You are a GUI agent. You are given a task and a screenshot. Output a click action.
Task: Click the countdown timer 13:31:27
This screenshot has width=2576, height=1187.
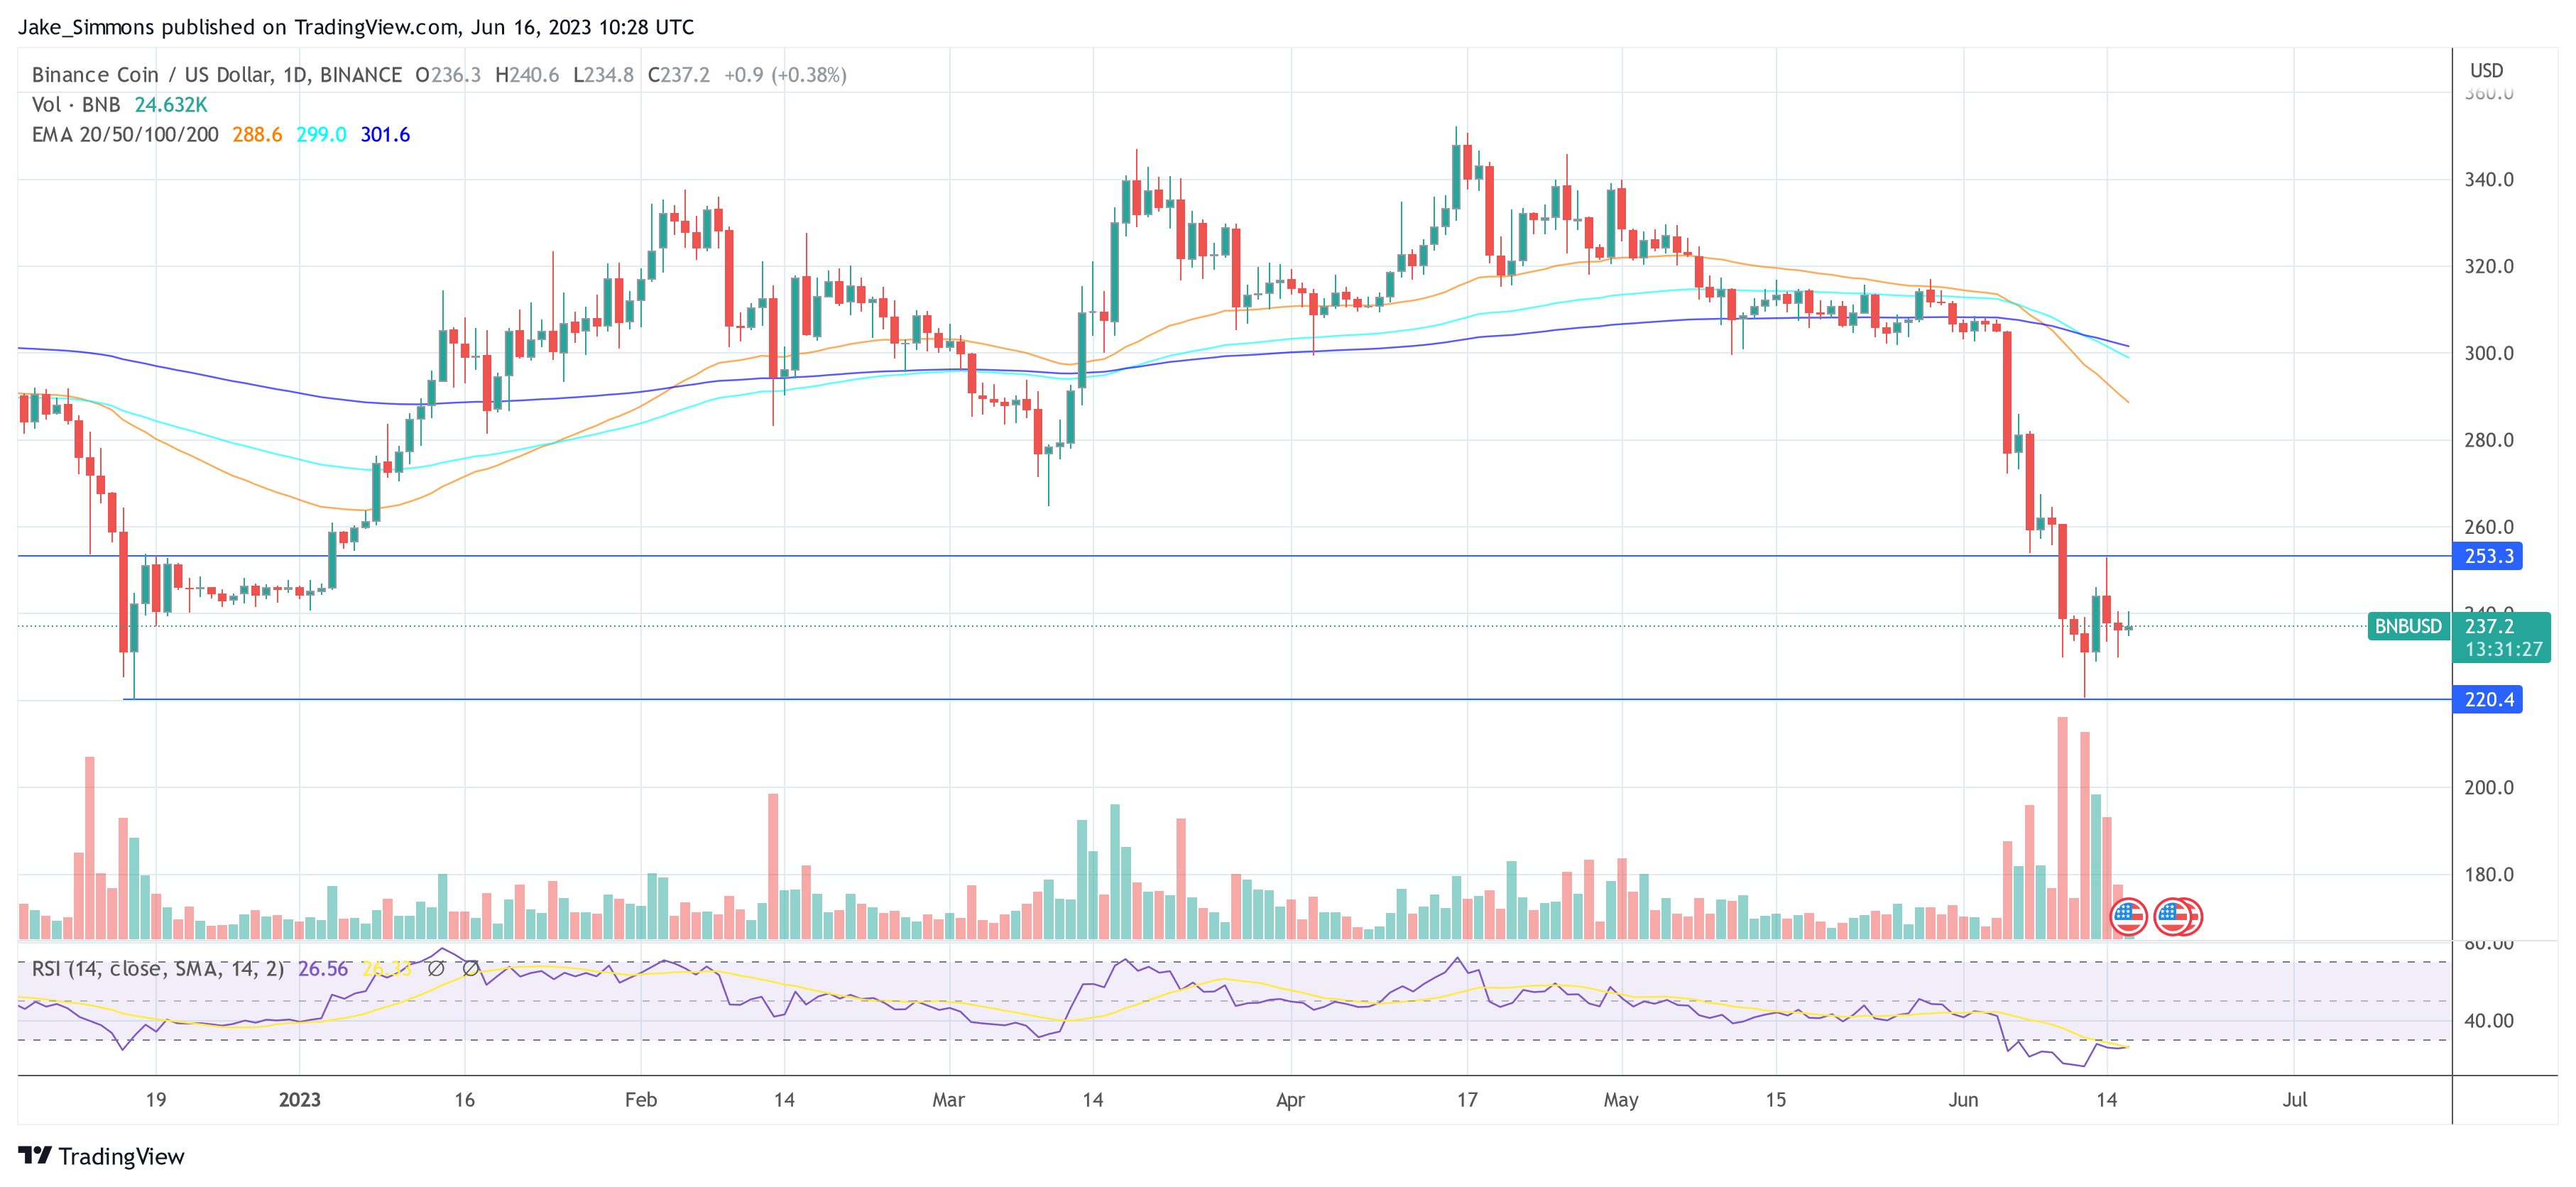click(x=2503, y=649)
